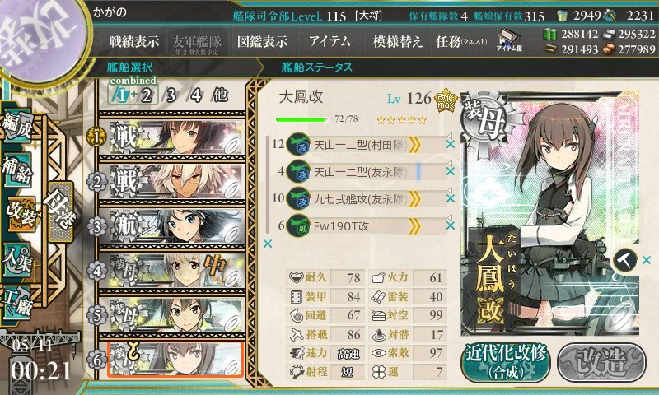Open the 任務(クエスト) quest menu
Image resolution: width=659 pixels, height=395 pixels.
461,41
